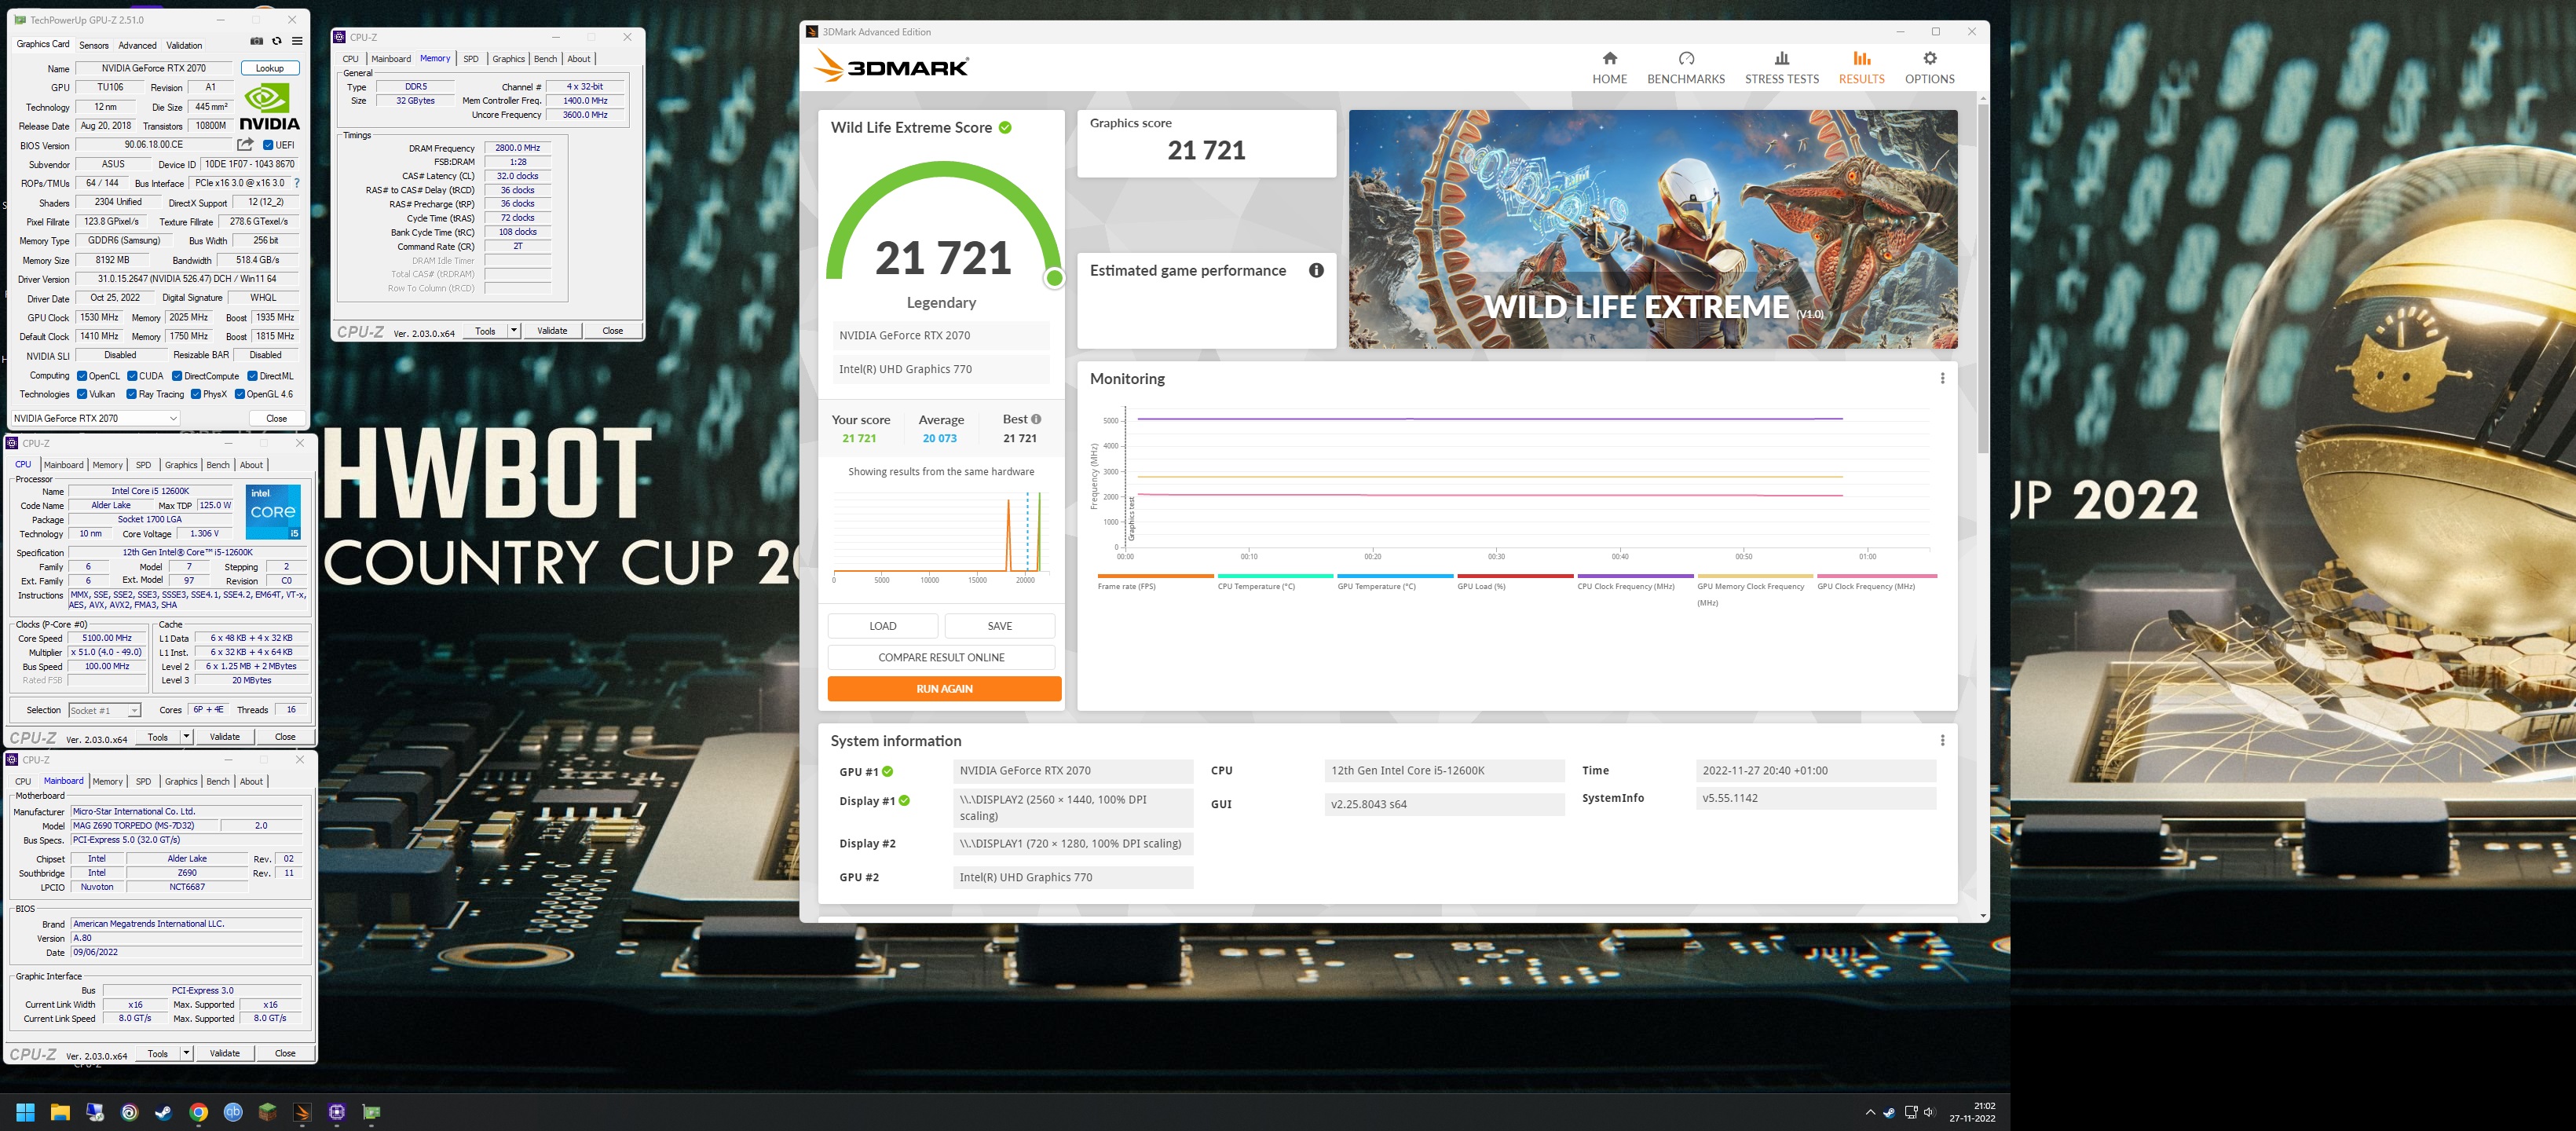Expand Tools dropdown arrow in CPU-Z CPU window
The image size is (2576, 1131).
click(186, 737)
